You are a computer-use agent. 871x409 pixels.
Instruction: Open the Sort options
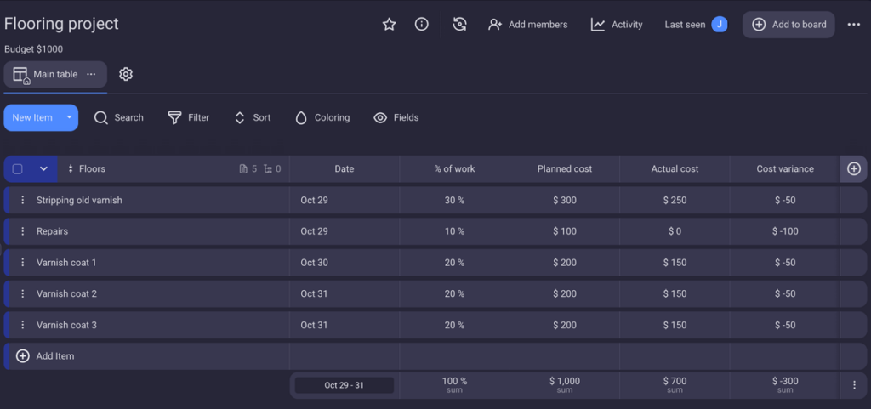click(x=252, y=117)
